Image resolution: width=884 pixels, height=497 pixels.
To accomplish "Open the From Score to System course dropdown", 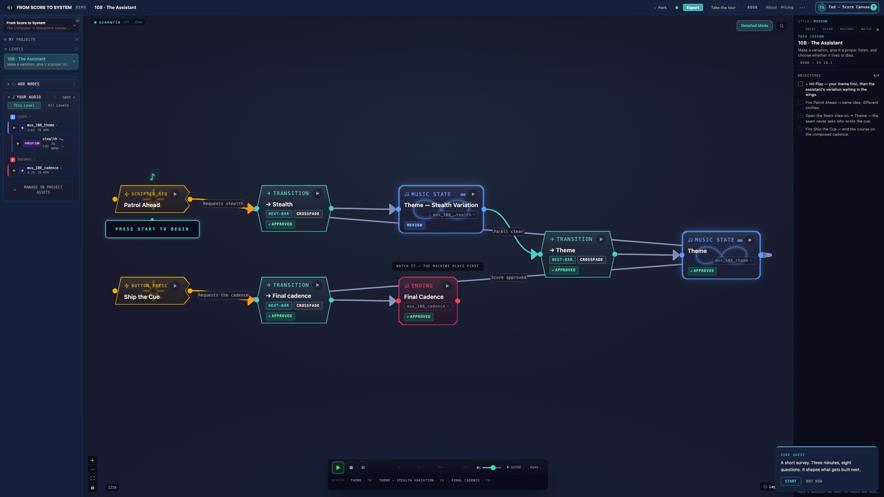I will (x=41, y=26).
